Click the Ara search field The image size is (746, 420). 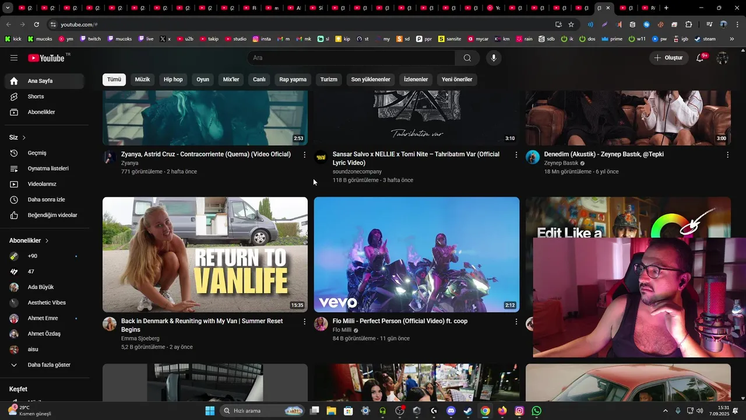coord(351,58)
